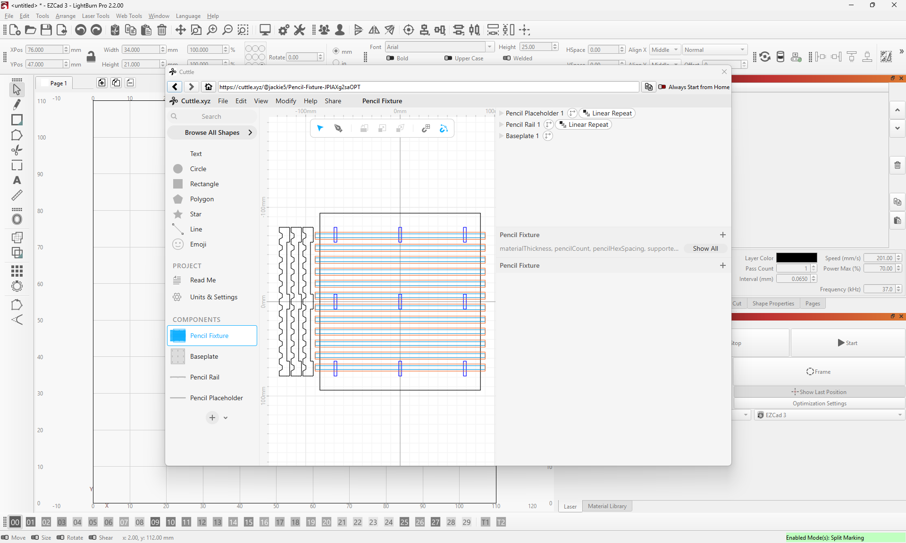
Task: Toggle the Welded text switch
Action: pos(507,58)
